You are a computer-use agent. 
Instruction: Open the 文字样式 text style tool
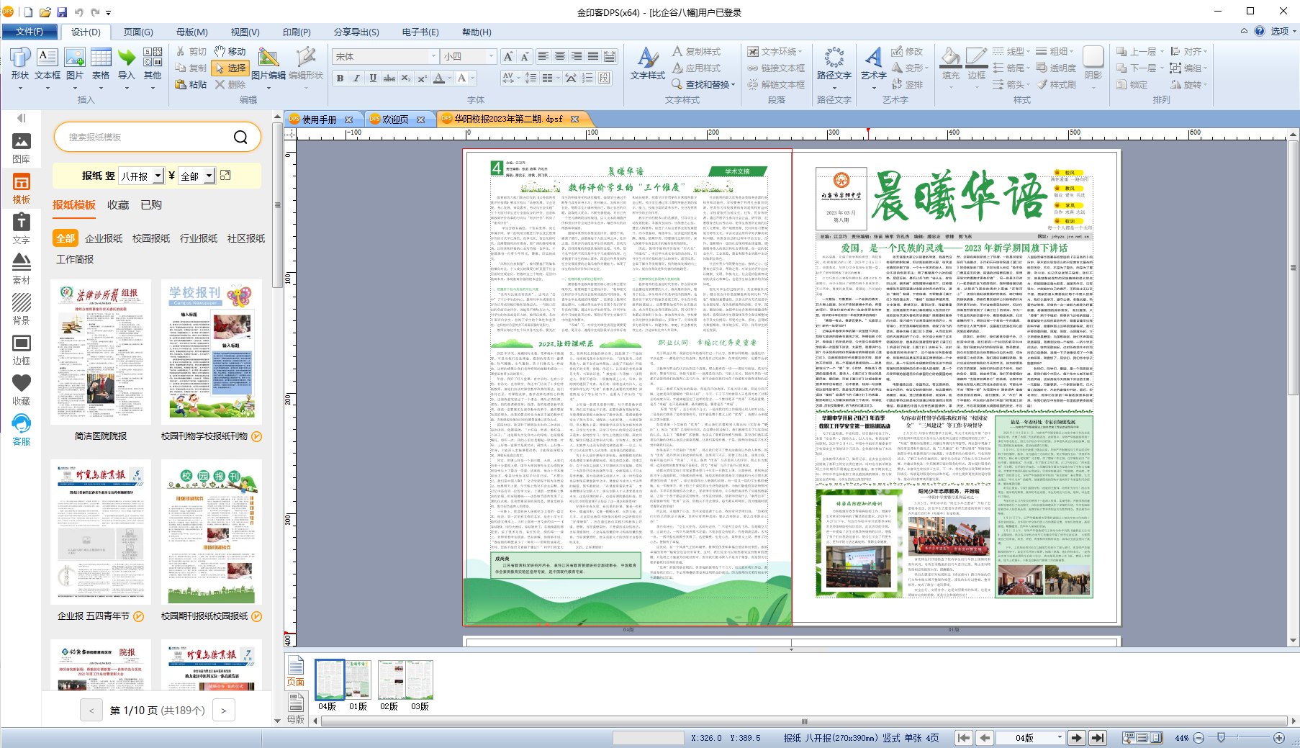point(648,65)
